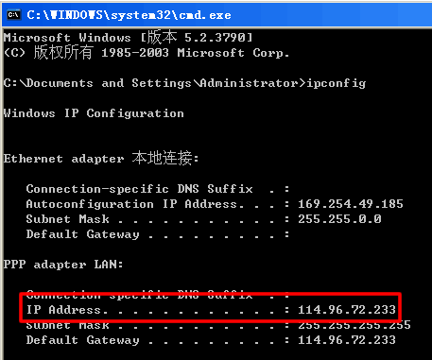
Task: Click the PPP adapter Subnet Mask label
Action: click(67, 325)
